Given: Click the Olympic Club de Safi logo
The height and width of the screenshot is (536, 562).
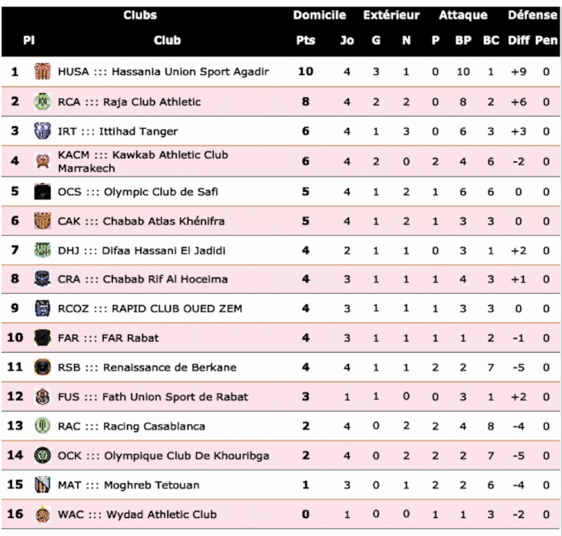Looking at the screenshot, I should click(42, 191).
